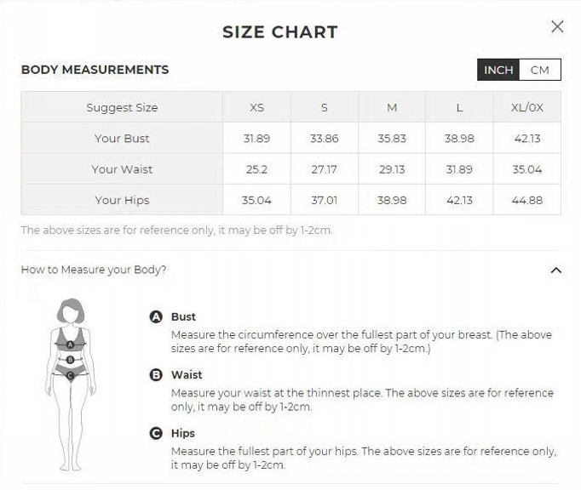Select the M size column header
581x490 pixels.
pyautogui.click(x=392, y=108)
